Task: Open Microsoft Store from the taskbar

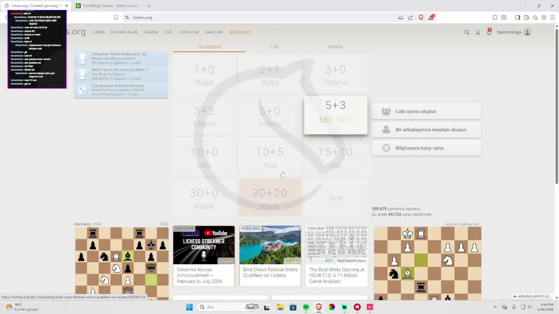Action: pos(293,307)
